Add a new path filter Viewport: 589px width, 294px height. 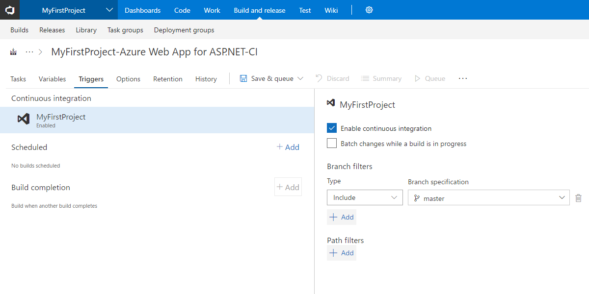[342, 253]
